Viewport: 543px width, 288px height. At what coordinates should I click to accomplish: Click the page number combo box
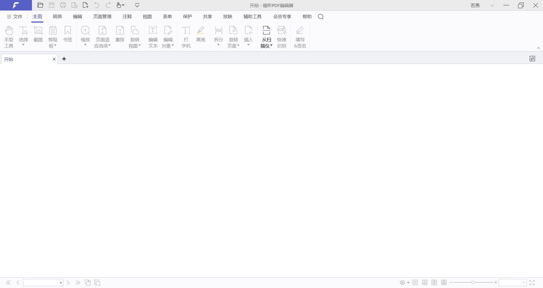click(43, 283)
